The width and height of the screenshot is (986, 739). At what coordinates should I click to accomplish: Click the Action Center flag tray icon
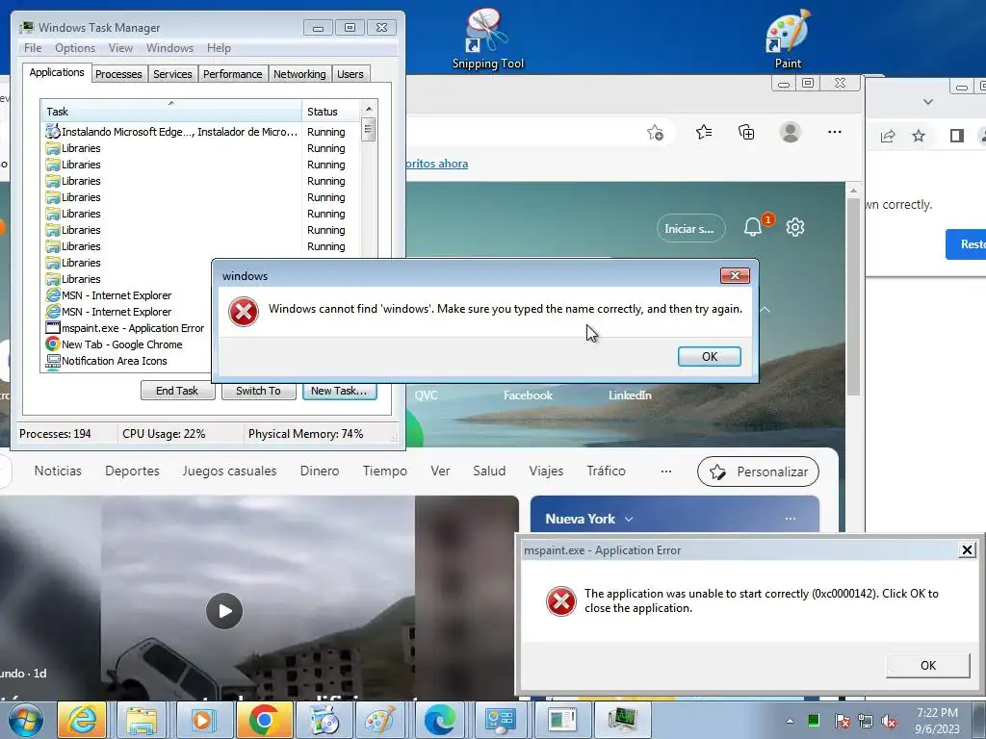click(842, 721)
